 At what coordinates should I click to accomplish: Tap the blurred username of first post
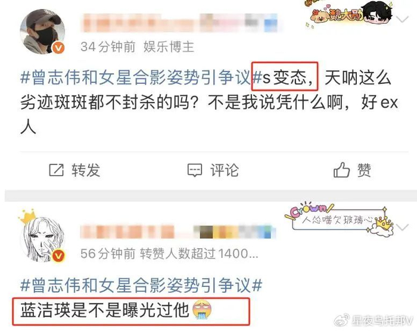pos(180,23)
